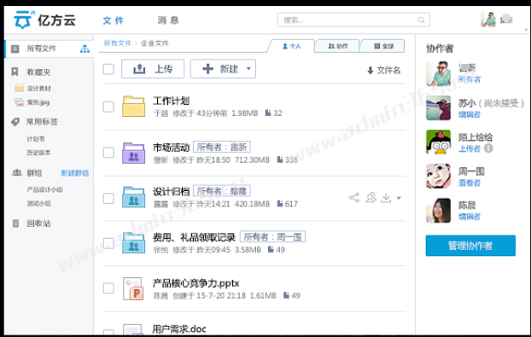The width and height of the screenshot is (531, 337).
Task: Click 所有文件 breadcrumb link
Action: tap(117, 43)
